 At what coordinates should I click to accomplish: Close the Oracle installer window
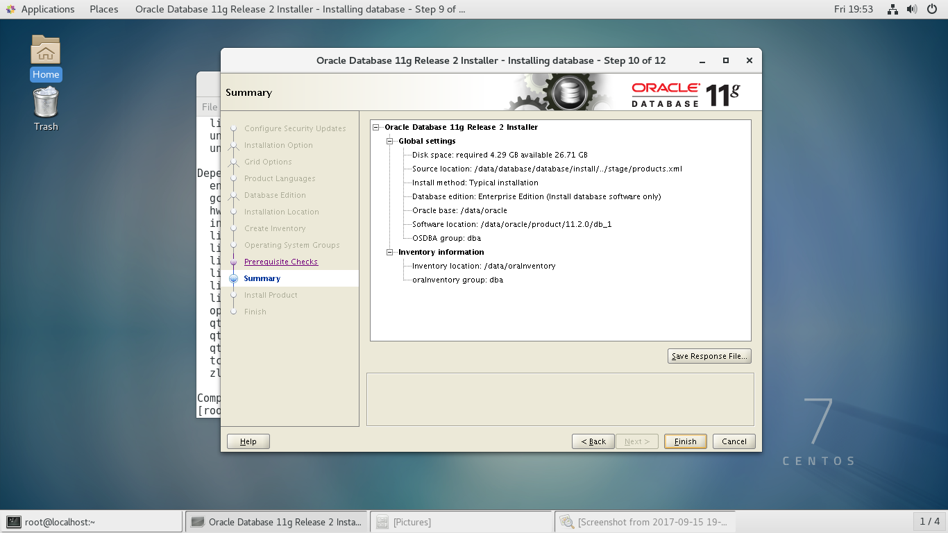click(750, 60)
